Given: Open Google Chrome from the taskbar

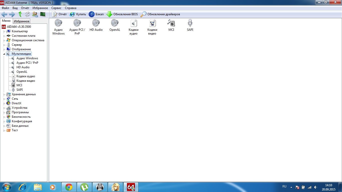Looking at the screenshot, I should pos(69,187).
